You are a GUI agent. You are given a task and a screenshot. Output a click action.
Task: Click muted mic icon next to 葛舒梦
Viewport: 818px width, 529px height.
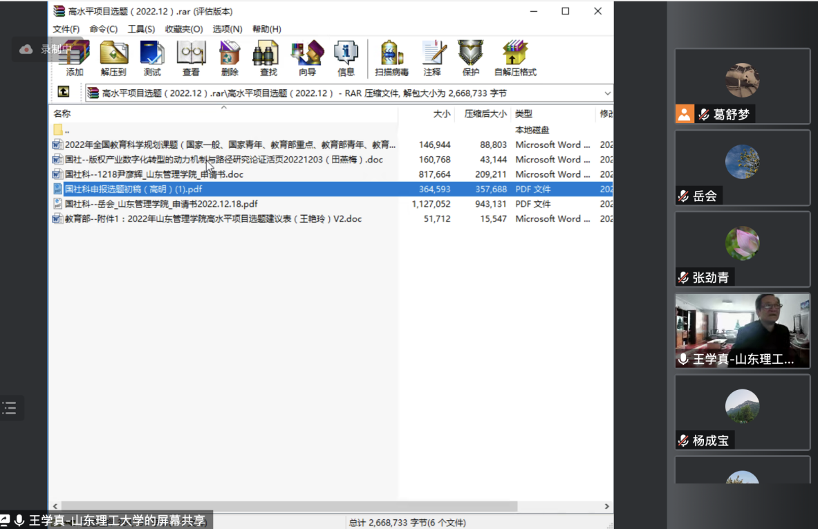click(x=704, y=114)
